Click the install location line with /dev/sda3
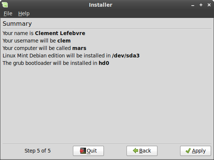 71,56
